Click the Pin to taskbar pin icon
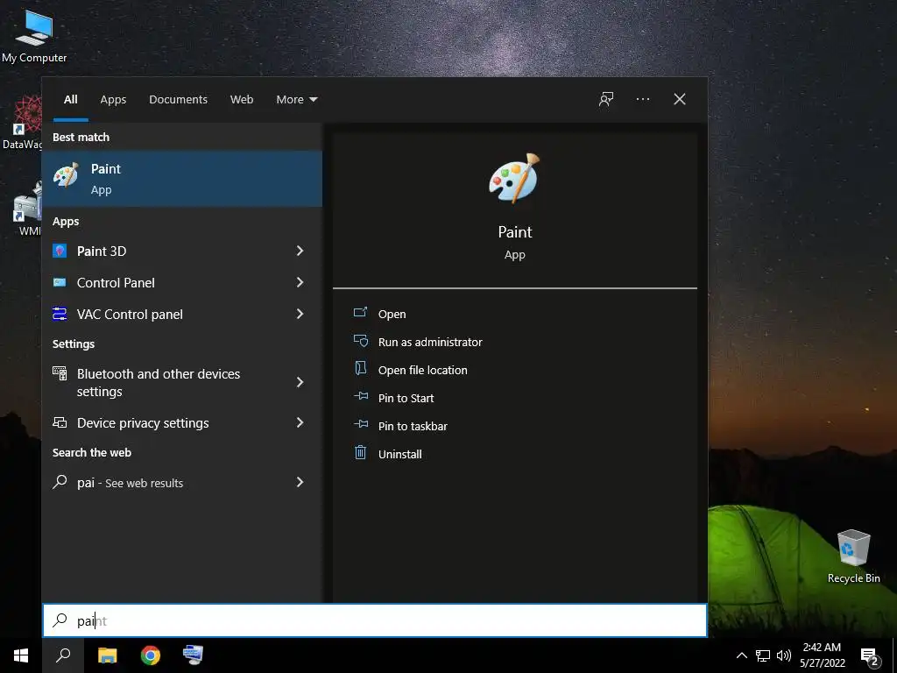 pos(361,424)
